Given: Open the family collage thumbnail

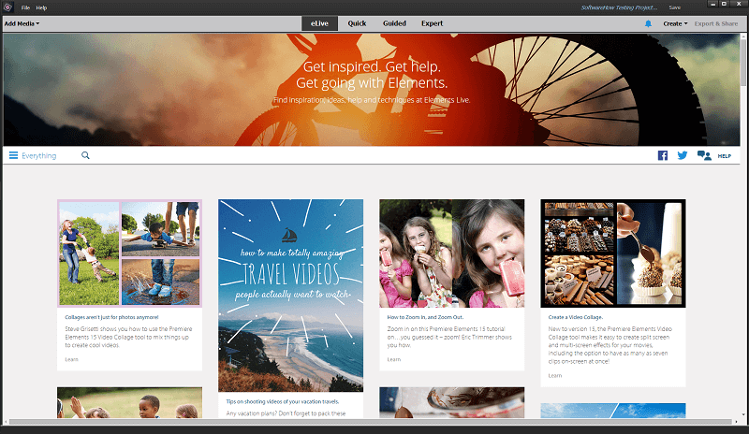Looking at the screenshot, I should click(x=129, y=253).
